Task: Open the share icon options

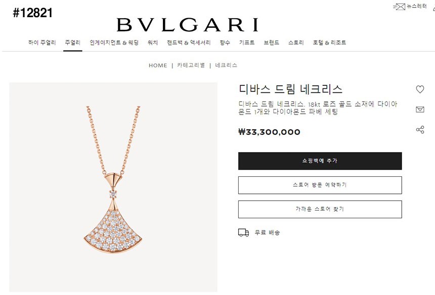Action: click(x=420, y=129)
